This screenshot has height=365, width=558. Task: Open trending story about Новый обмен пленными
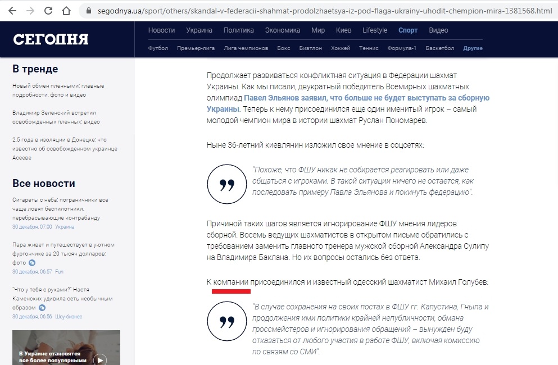58,90
